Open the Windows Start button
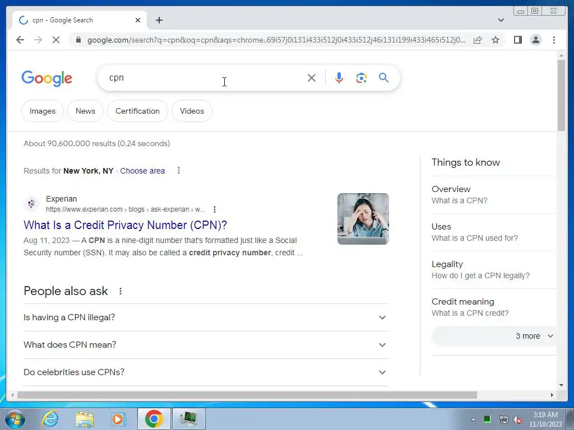This screenshot has height=430, width=574. coord(15,419)
